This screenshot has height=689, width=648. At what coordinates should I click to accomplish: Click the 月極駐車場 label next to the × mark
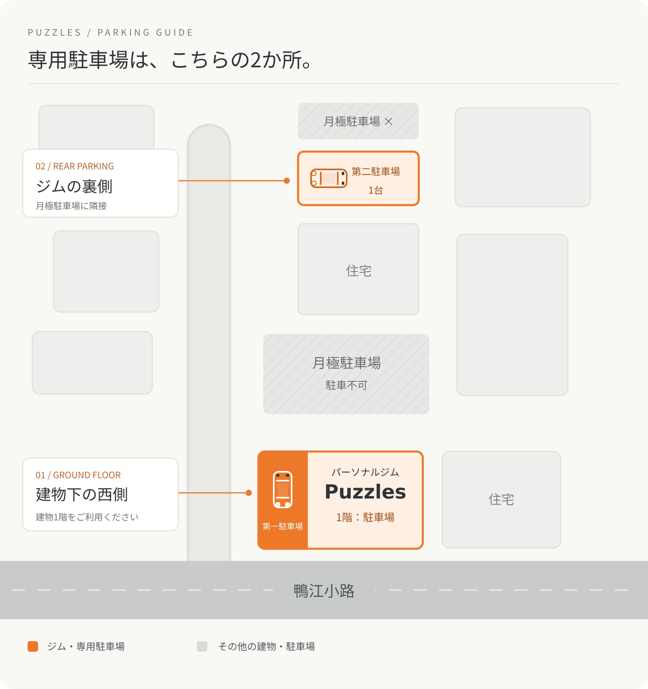352,122
